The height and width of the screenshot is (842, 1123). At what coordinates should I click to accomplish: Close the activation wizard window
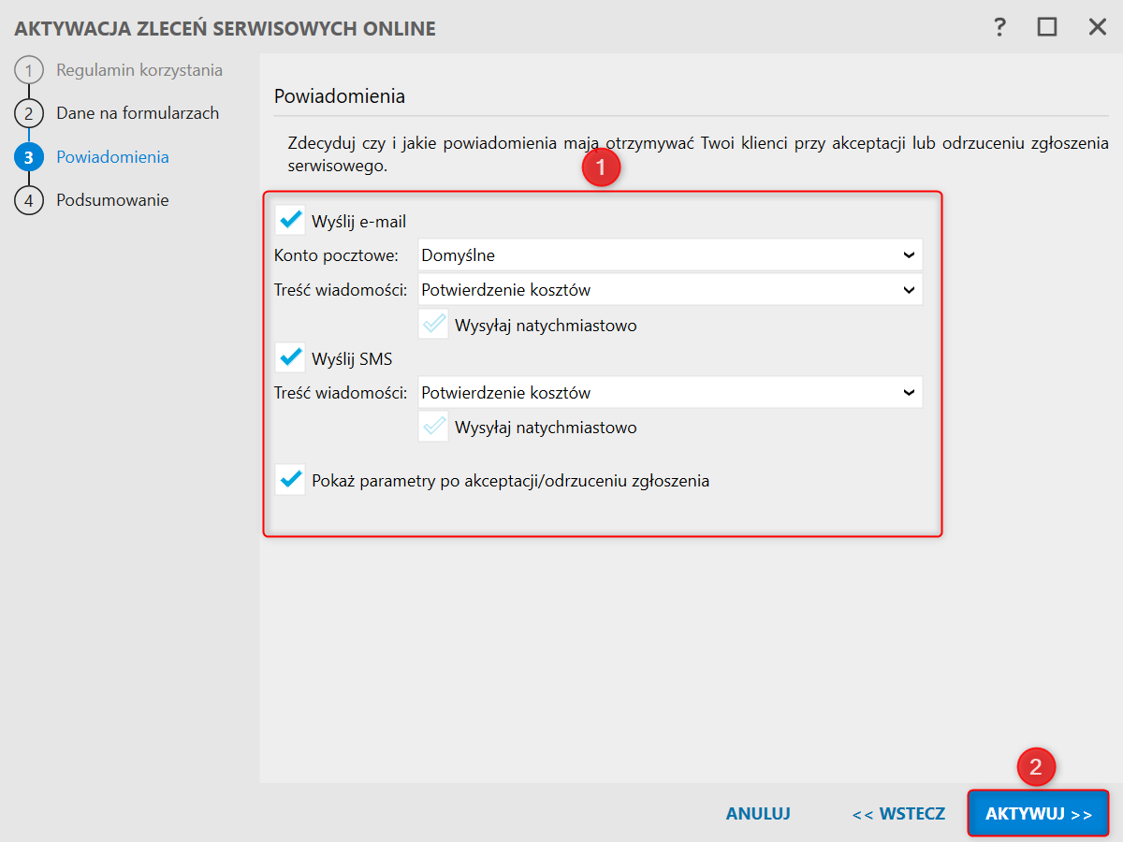(x=1098, y=27)
